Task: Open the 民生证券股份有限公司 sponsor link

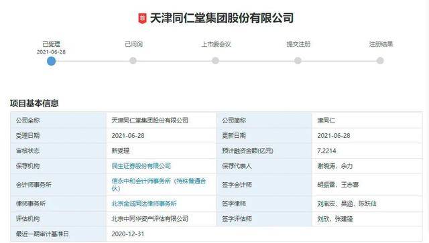Action: click(141, 165)
